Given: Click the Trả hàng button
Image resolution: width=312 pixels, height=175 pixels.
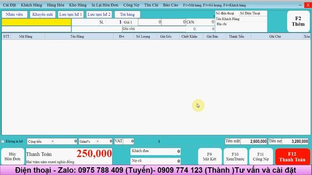Looking at the screenshot, I should point(127,15).
